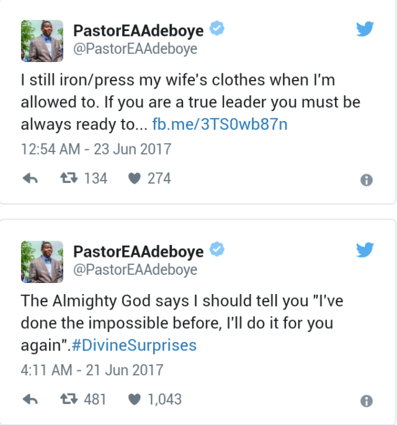Click PastorEAAdeboye display name in first tweet
The height and width of the screenshot is (425, 397).
[138, 31]
